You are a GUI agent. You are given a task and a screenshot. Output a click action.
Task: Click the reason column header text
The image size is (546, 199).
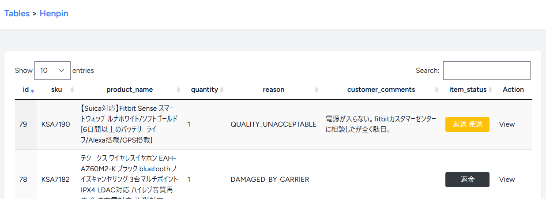(x=274, y=90)
